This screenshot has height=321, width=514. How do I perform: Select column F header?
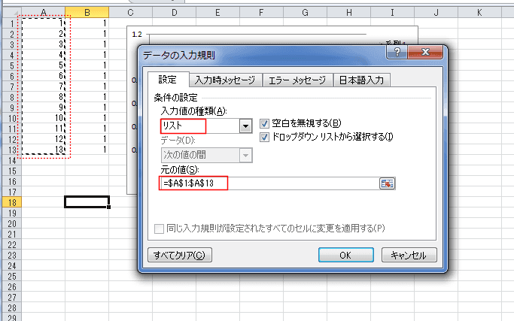coord(261,13)
